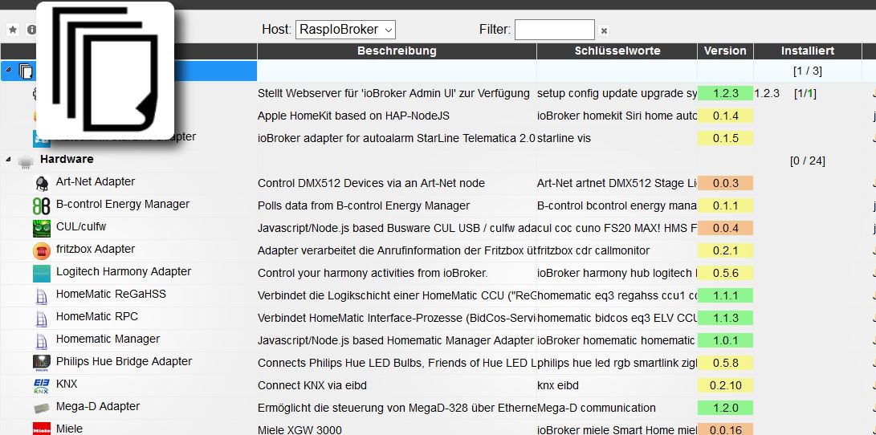This screenshot has height=435, width=876.
Task: Click the HomeMatic ReGaHSS icon
Action: [x=41, y=296]
